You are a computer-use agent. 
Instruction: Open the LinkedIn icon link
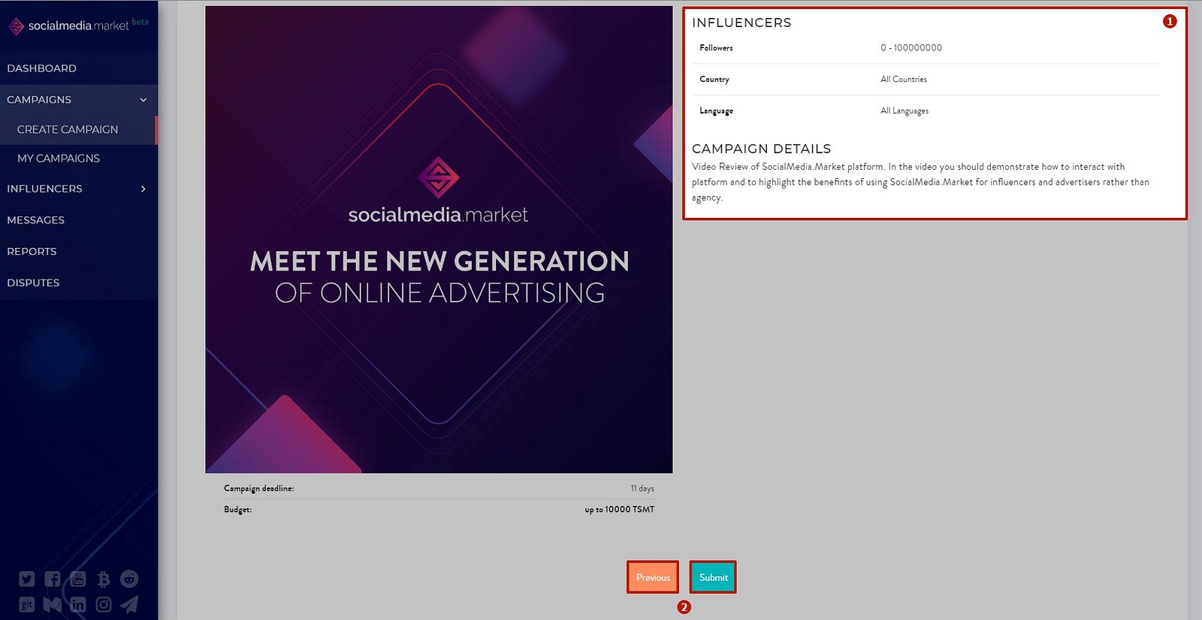[78, 604]
